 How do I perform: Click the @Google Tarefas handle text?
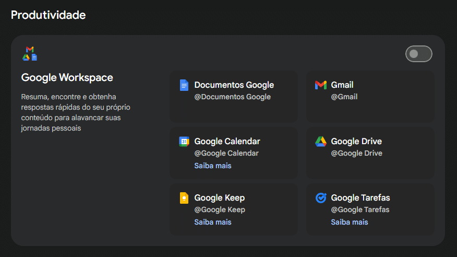click(x=360, y=209)
